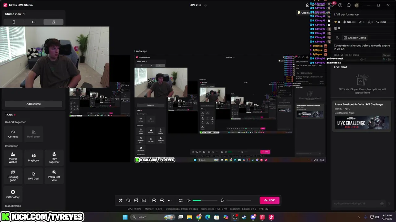Open the media and music icon
The image size is (396, 222).
[x=128, y=200]
